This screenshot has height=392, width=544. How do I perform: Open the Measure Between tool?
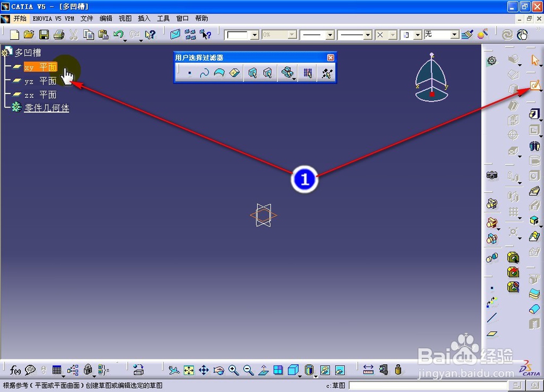(x=368, y=370)
